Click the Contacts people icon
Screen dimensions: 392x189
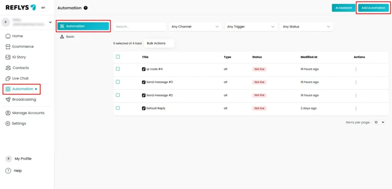tap(8, 68)
